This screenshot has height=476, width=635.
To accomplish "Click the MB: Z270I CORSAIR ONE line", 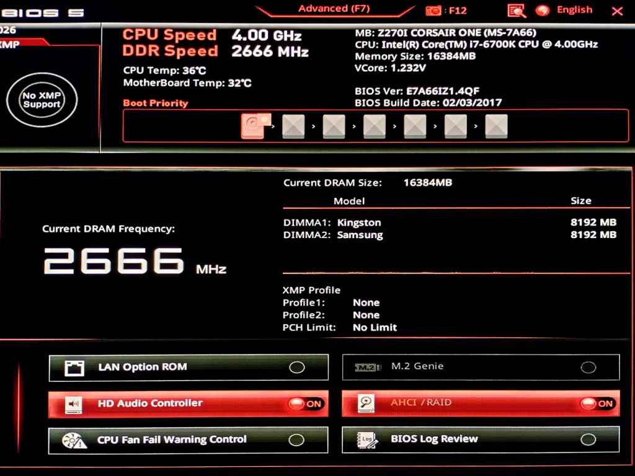I will tap(445, 33).
